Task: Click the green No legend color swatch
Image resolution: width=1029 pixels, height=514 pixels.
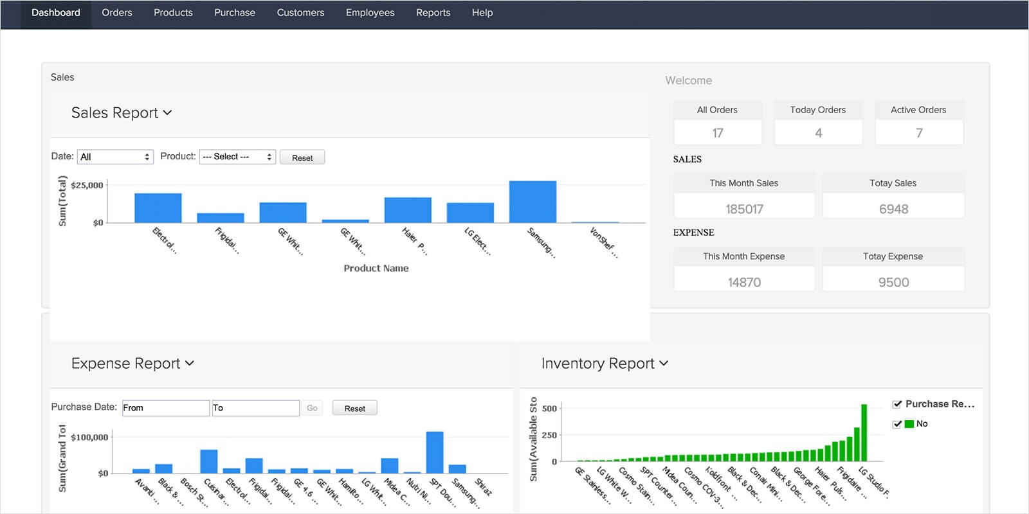Action: pos(909,424)
